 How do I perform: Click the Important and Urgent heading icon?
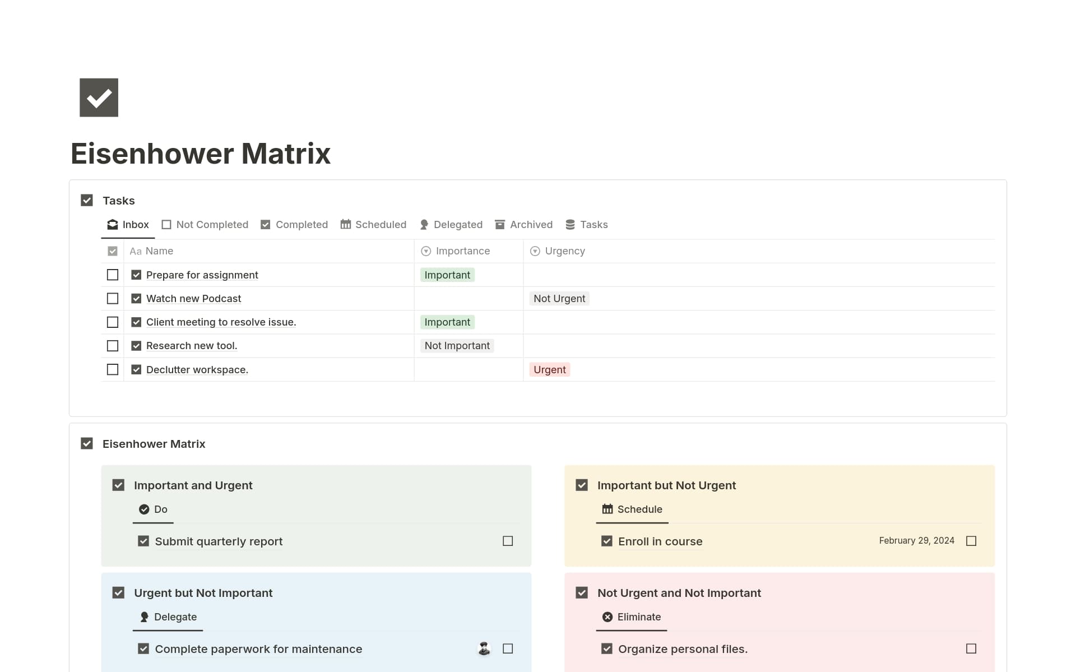(118, 485)
